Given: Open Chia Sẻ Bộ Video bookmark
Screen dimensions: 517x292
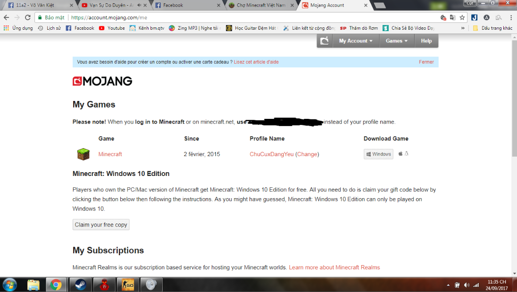Looking at the screenshot, I should (409, 28).
